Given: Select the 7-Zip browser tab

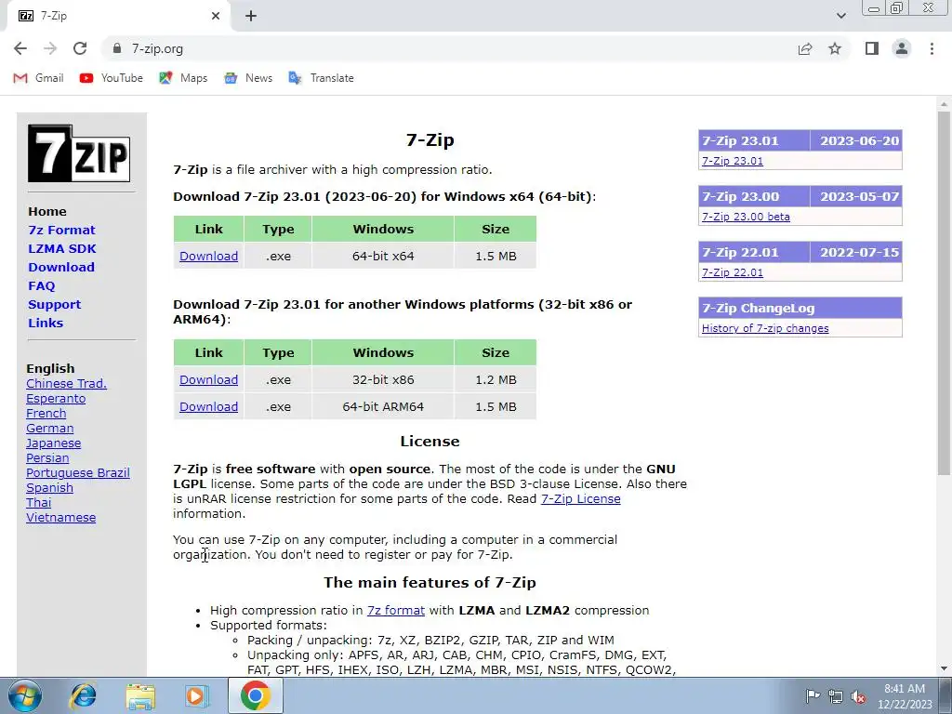Looking at the screenshot, I should point(118,17).
